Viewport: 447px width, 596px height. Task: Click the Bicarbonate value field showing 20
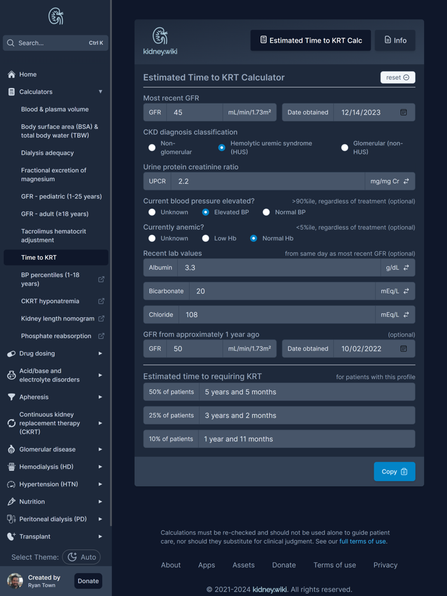(282, 291)
